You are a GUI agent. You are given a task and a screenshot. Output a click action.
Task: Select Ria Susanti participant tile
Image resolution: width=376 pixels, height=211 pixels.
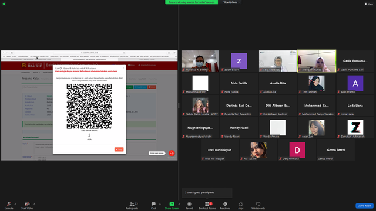258,150
